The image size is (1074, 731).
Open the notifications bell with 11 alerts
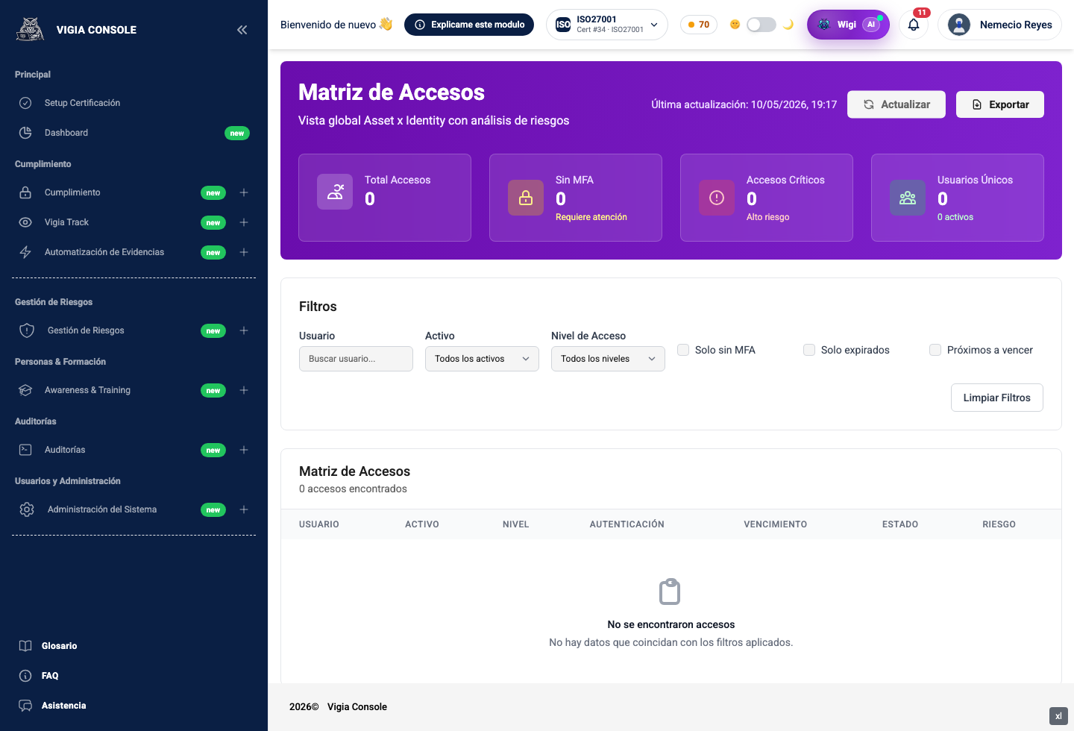(914, 25)
